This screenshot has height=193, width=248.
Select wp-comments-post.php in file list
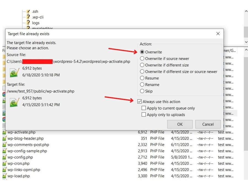click(x=28, y=144)
